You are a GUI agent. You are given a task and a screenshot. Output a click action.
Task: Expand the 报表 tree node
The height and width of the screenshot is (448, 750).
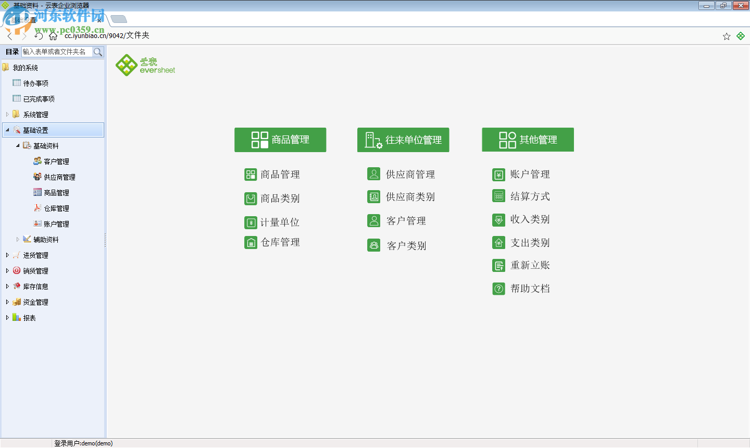click(x=7, y=317)
